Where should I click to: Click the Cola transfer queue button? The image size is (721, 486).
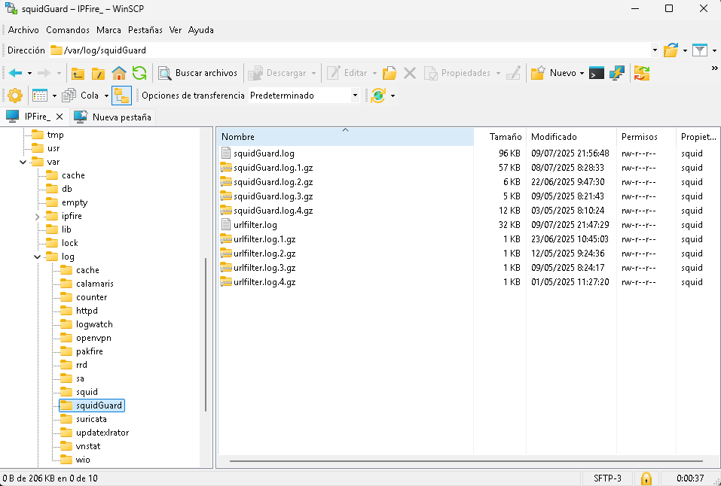tap(81, 96)
